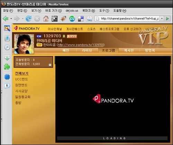
Task: Open the 게시판베스트 link
Action: [x=74, y=29]
